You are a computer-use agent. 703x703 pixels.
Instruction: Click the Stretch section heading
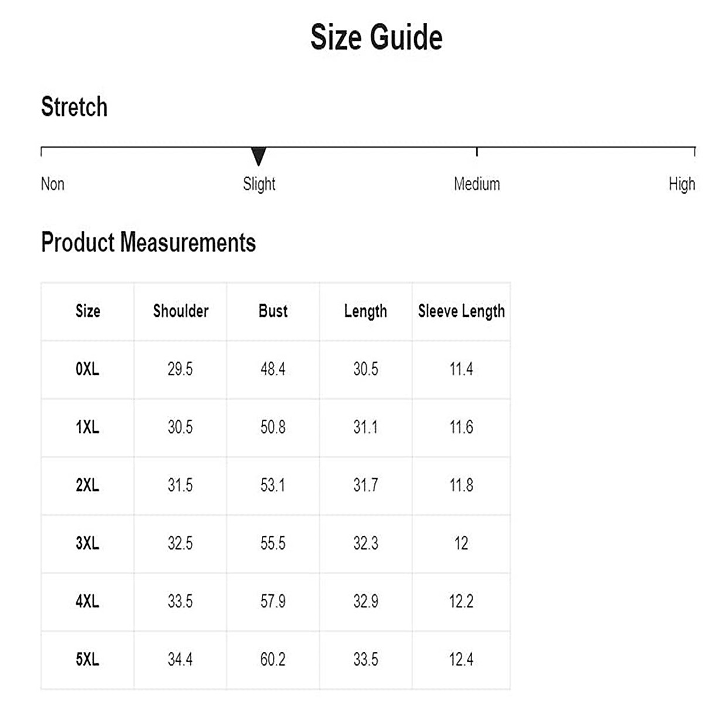[74, 107]
